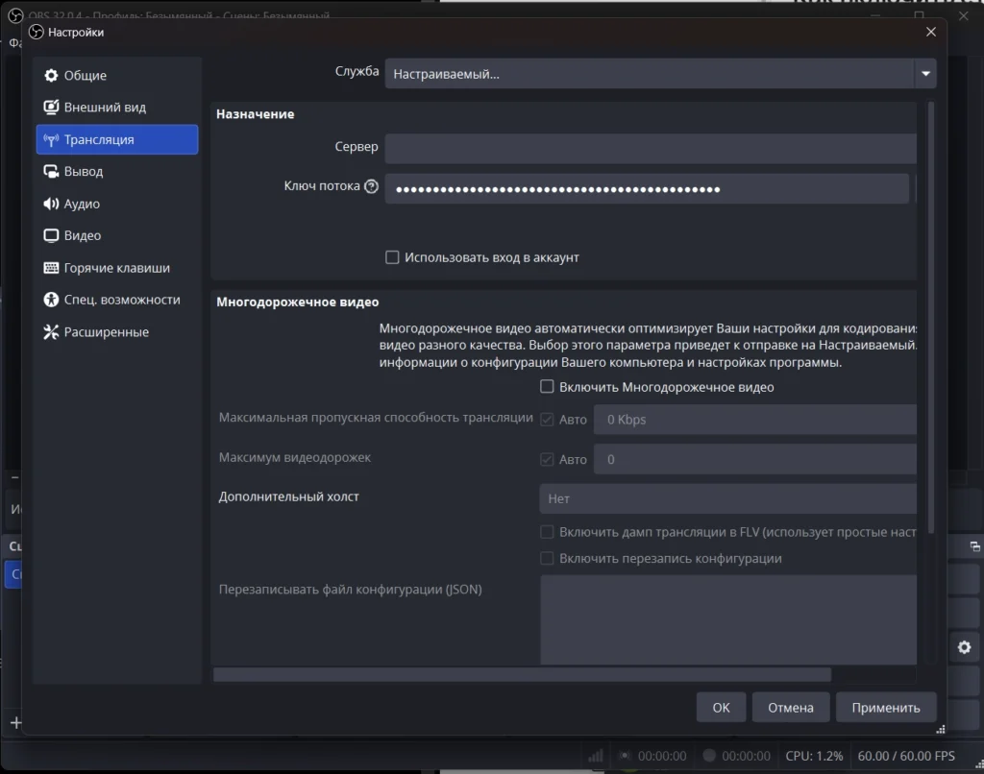Click the horizontal scrollbar below settings
Image resolution: width=984 pixels, height=774 pixels.
click(522, 674)
